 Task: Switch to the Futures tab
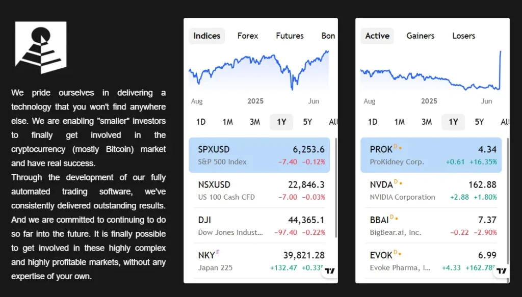click(x=290, y=36)
